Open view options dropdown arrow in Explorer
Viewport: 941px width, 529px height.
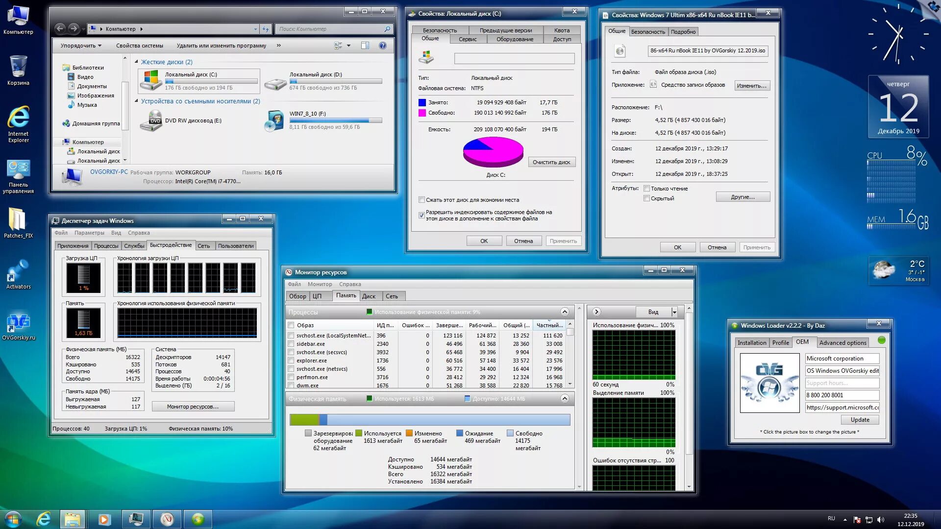pos(348,46)
